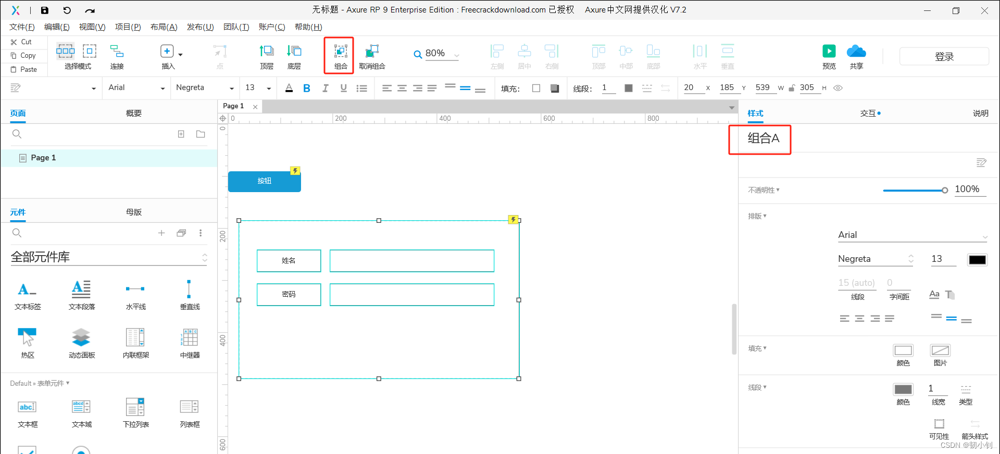Click the search icon in pages panel

[17, 134]
